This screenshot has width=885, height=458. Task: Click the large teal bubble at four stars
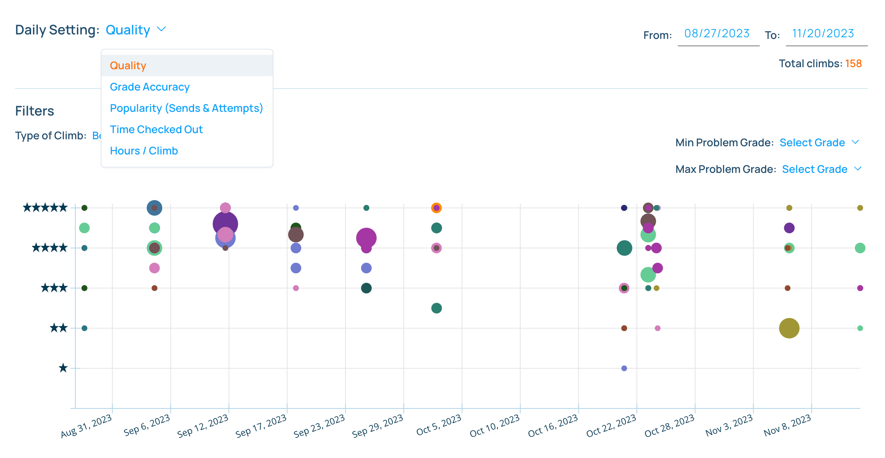pos(624,248)
